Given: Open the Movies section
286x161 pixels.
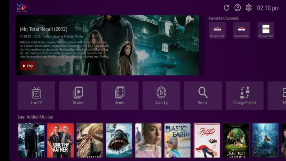Looking at the screenshot, I should pyautogui.click(x=78, y=96).
